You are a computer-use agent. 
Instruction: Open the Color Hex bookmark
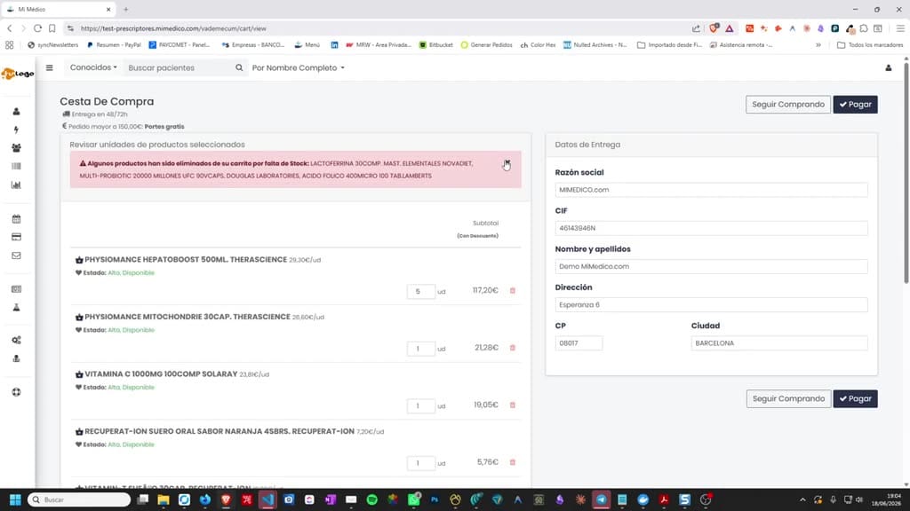point(538,44)
